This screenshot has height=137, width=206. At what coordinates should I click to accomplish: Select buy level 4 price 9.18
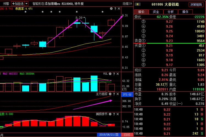[x=169, y=60]
